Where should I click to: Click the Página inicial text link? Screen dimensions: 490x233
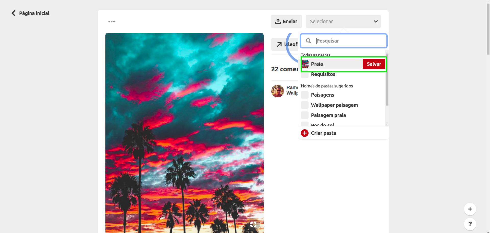click(34, 13)
